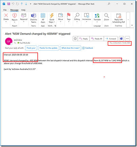This screenshot has width=137, height=147.
Task: Click the Redo icon in title bar
Action: point(17,4)
